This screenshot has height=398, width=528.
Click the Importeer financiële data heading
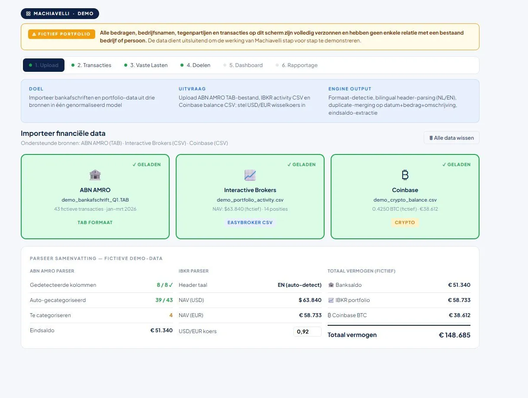point(63,133)
